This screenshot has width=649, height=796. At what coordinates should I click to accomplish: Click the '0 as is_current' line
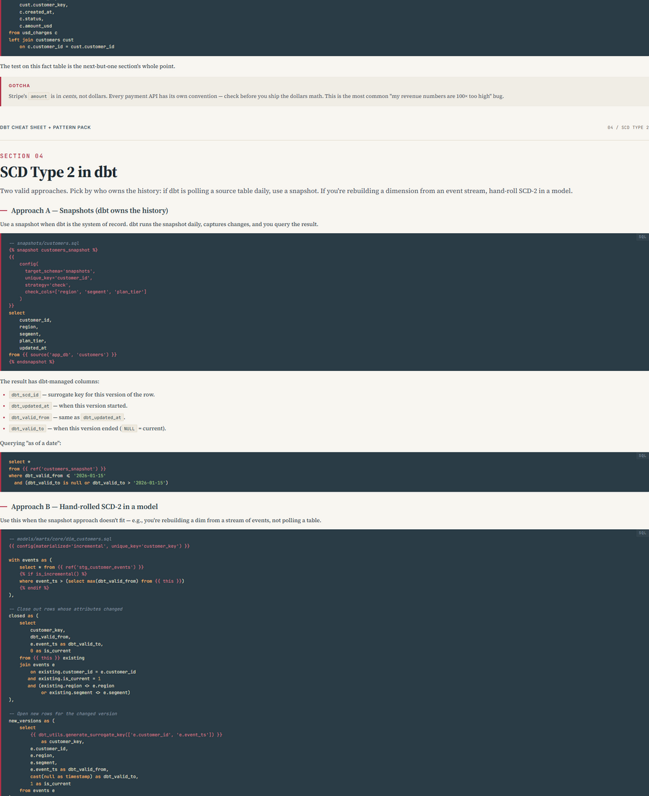[x=50, y=651]
